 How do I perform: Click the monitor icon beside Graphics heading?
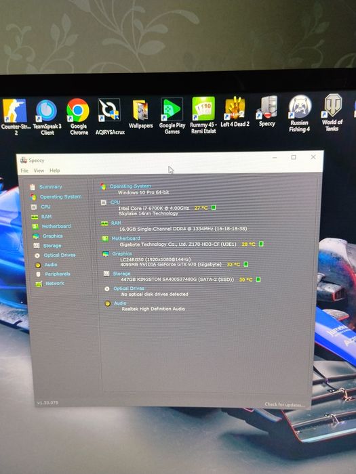click(x=106, y=254)
